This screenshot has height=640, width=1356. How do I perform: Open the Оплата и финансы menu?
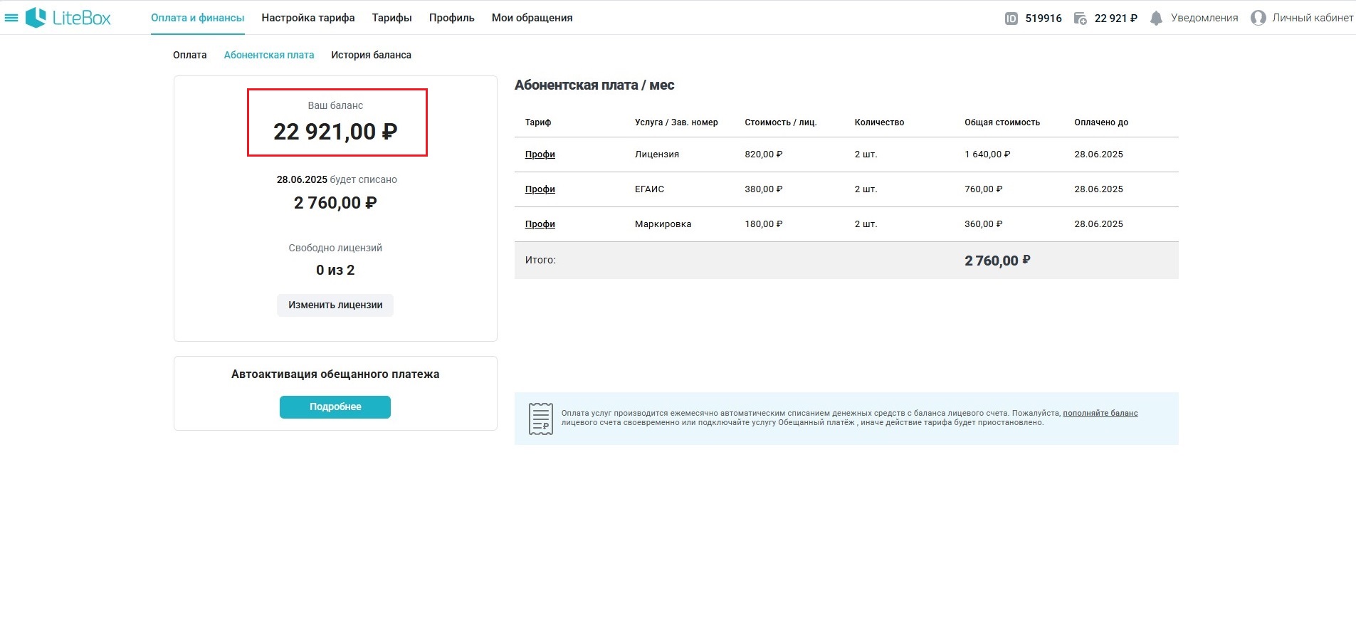[198, 18]
